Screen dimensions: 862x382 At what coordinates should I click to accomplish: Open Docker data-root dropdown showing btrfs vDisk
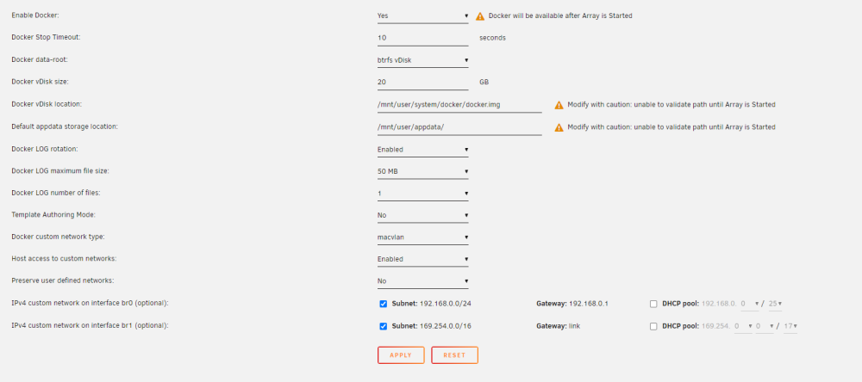pyautogui.click(x=422, y=60)
